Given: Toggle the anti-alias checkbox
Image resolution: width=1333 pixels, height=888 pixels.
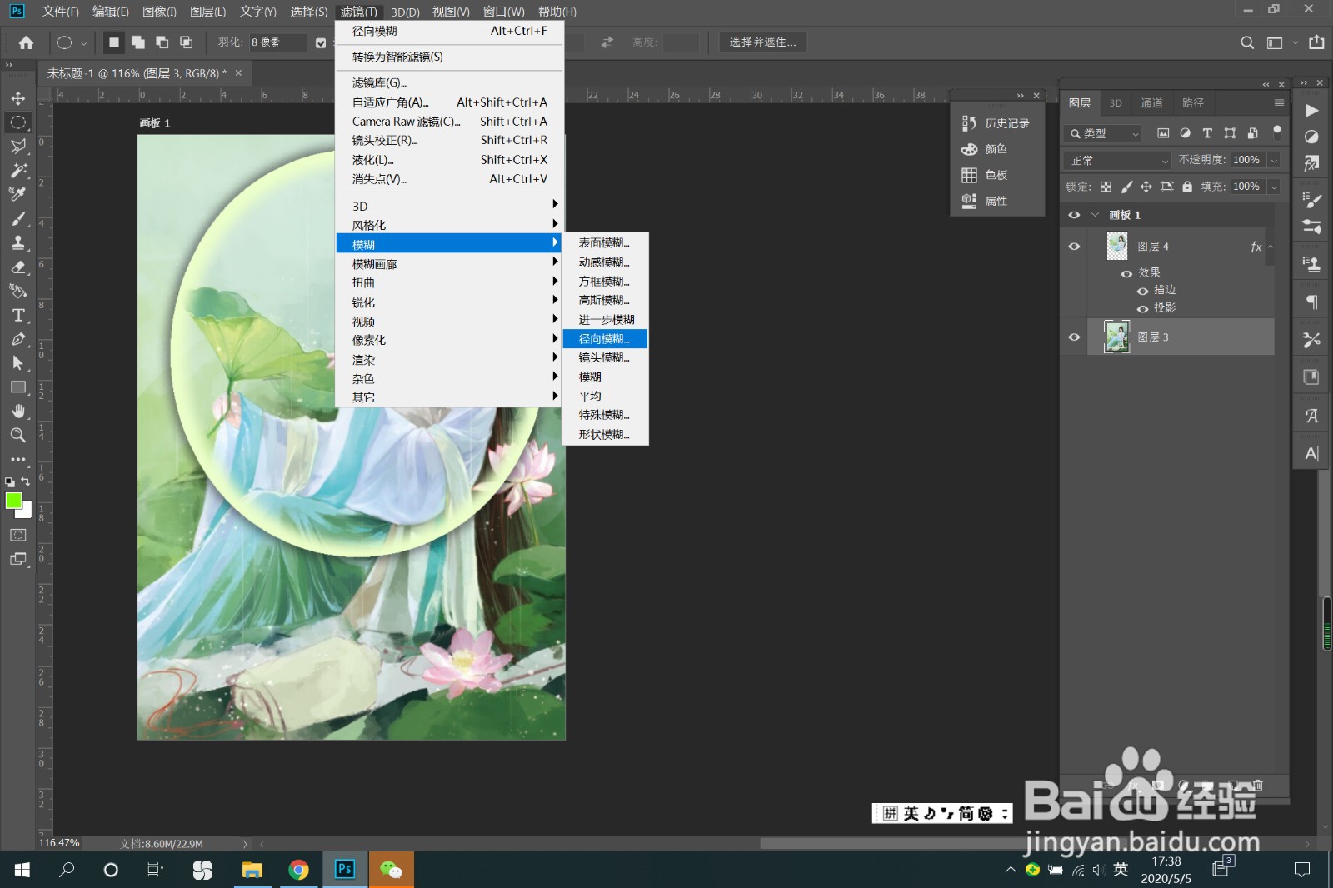Looking at the screenshot, I should [x=321, y=43].
